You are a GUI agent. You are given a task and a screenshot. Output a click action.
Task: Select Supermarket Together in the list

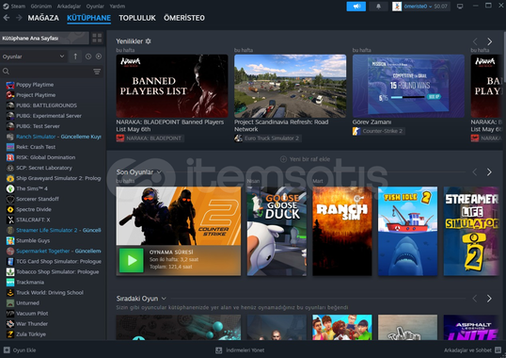[54, 251]
